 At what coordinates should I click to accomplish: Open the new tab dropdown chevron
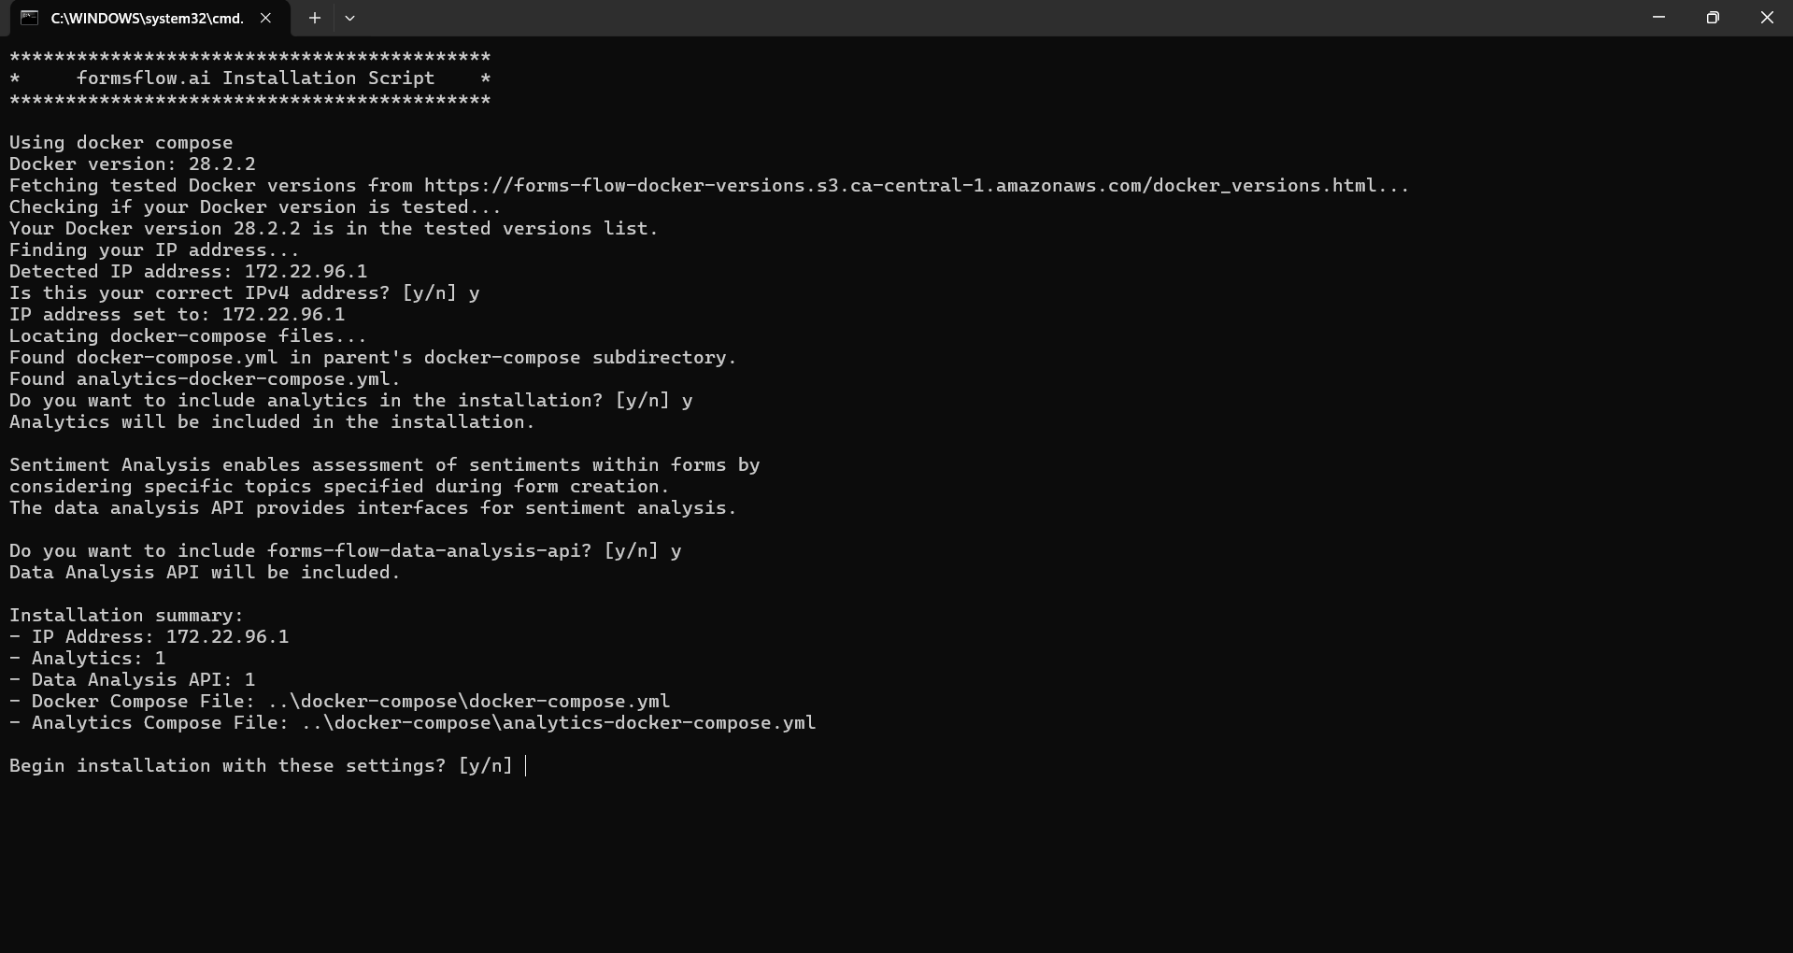[350, 18]
